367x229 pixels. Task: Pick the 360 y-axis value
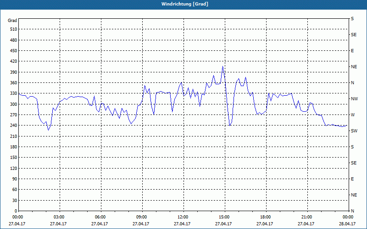coord(14,83)
